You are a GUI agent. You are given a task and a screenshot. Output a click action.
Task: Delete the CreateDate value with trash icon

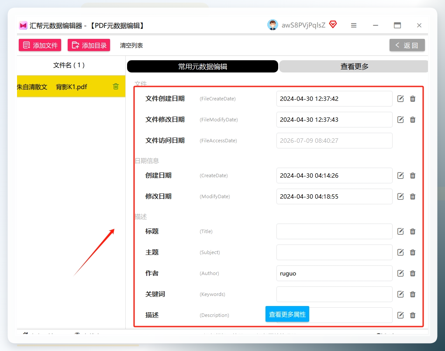point(413,175)
